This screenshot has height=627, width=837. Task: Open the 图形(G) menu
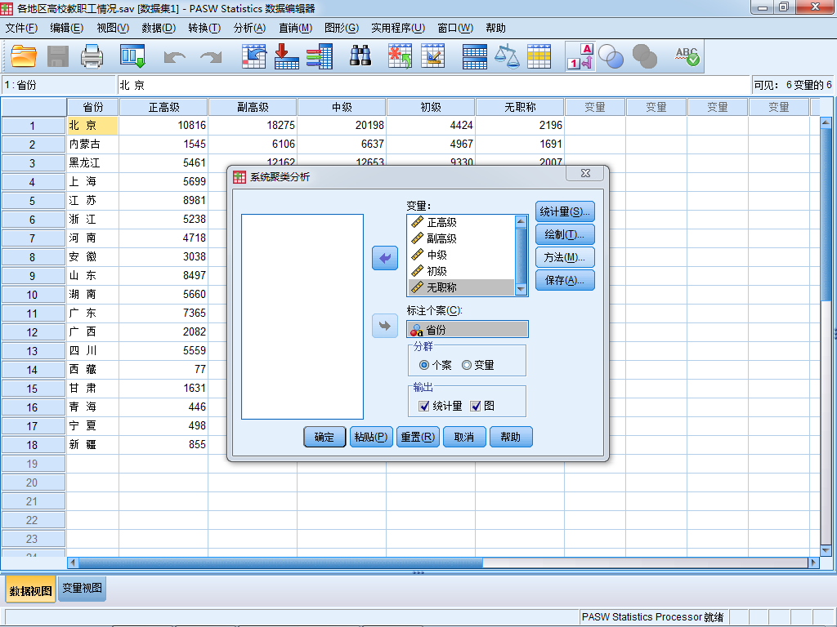[x=342, y=28]
